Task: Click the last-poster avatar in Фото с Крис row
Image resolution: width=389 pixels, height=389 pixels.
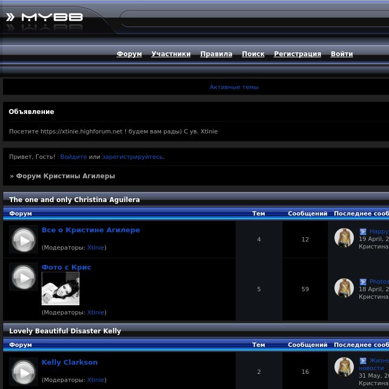Action: point(344,288)
